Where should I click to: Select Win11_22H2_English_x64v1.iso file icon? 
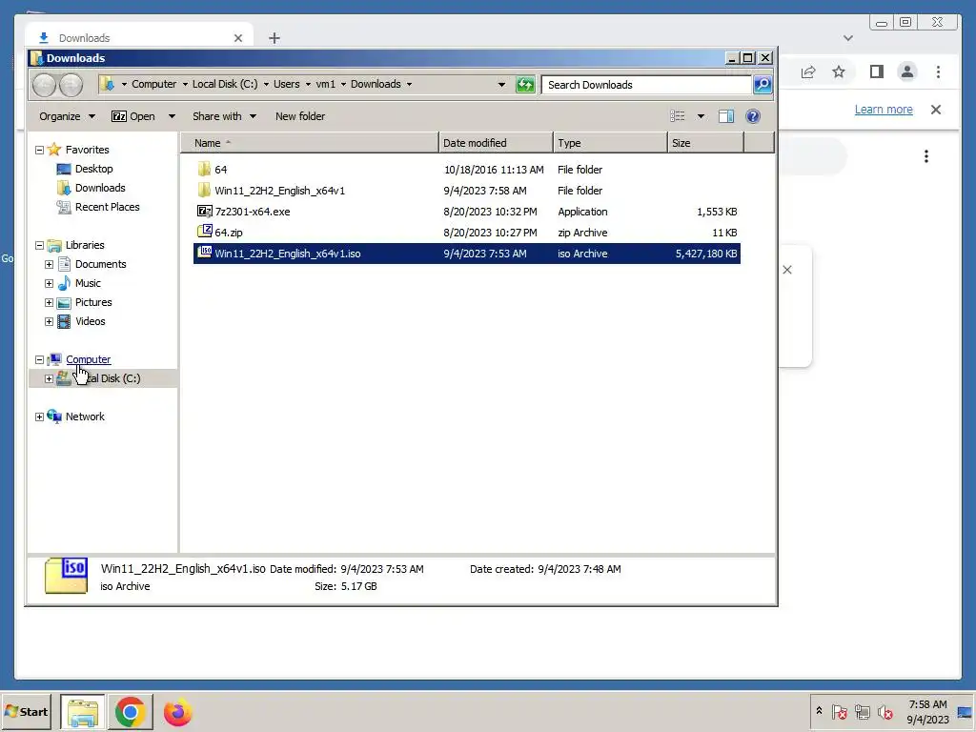point(204,252)
